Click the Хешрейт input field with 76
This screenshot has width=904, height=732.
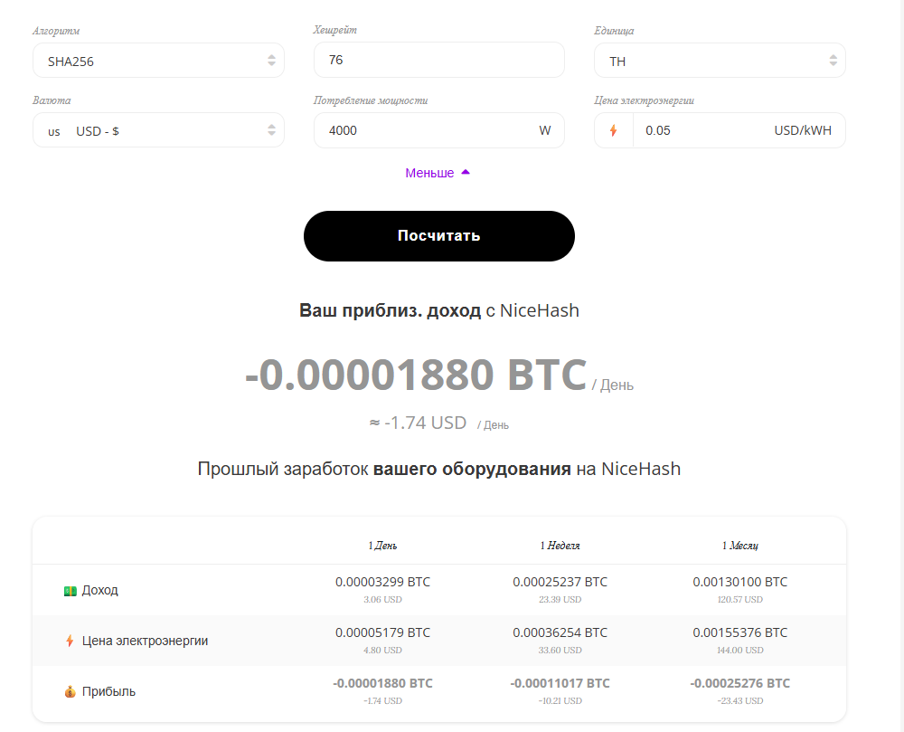(438, 61)
